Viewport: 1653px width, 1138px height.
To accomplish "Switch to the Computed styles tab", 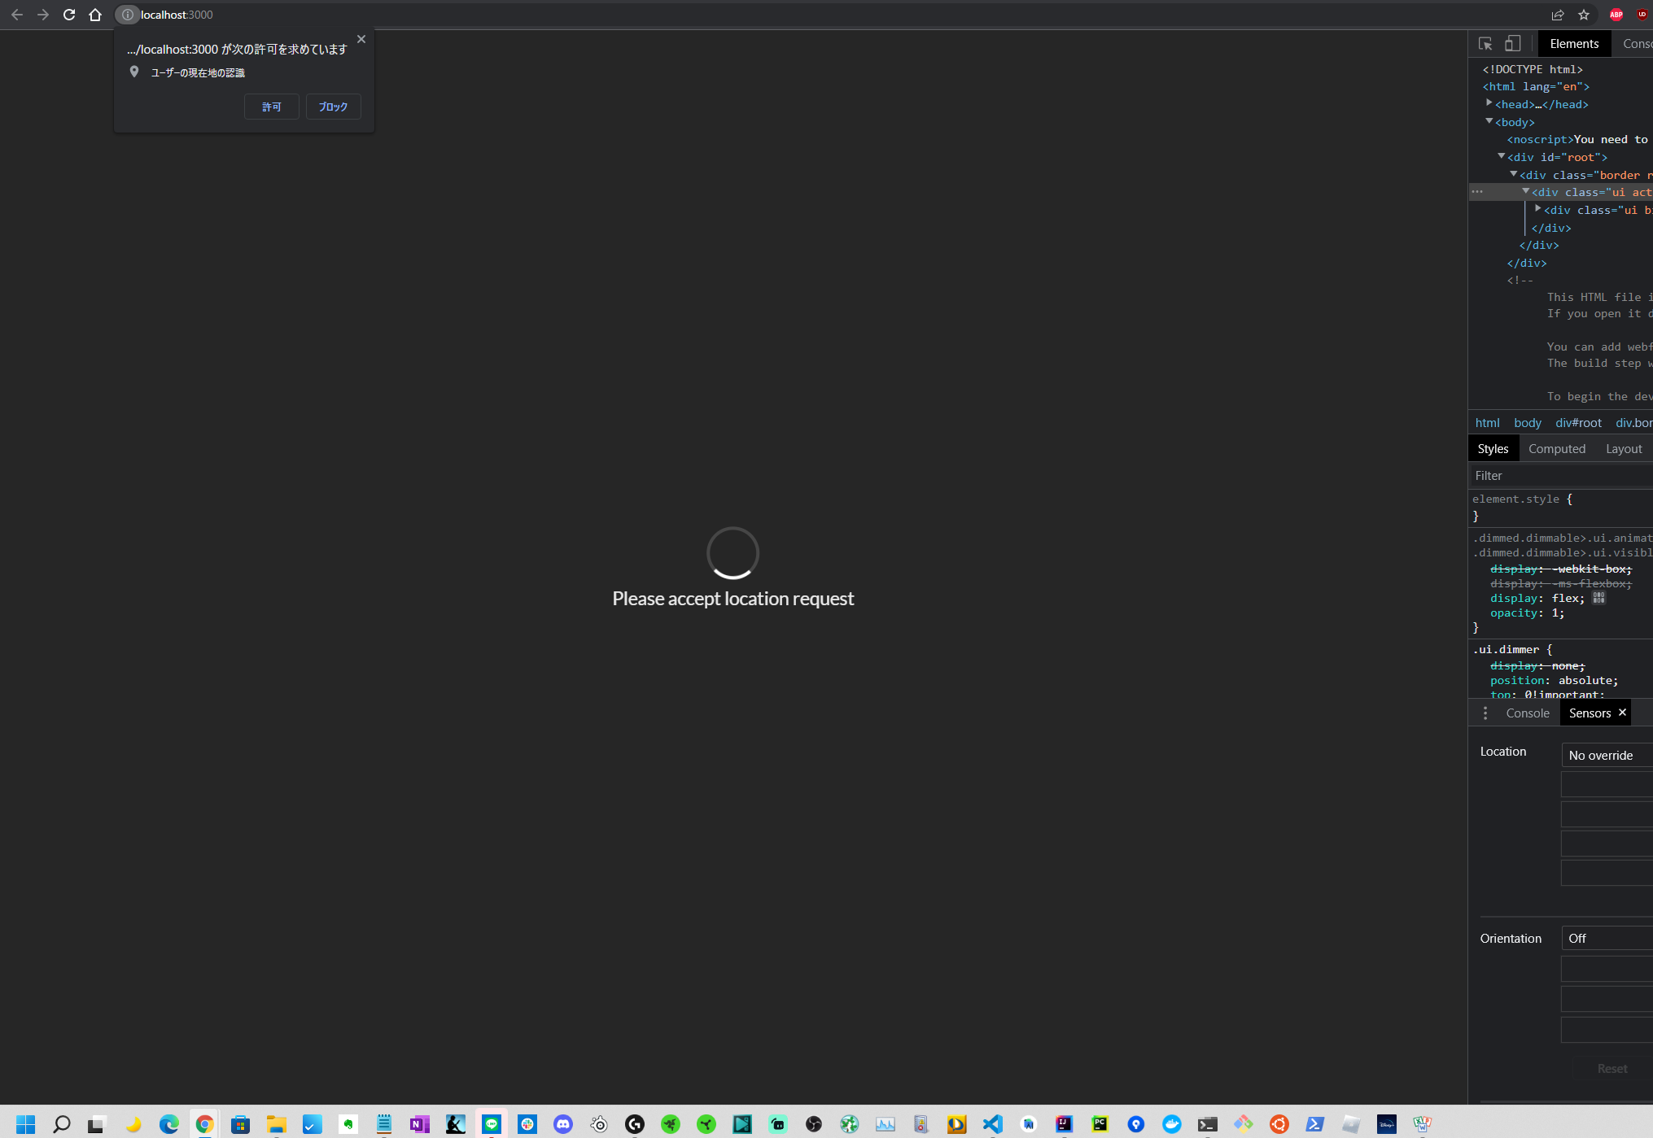I will coord(1557,449).
